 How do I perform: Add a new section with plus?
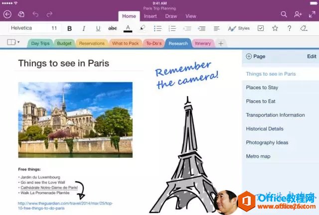(x=221, y=43)
